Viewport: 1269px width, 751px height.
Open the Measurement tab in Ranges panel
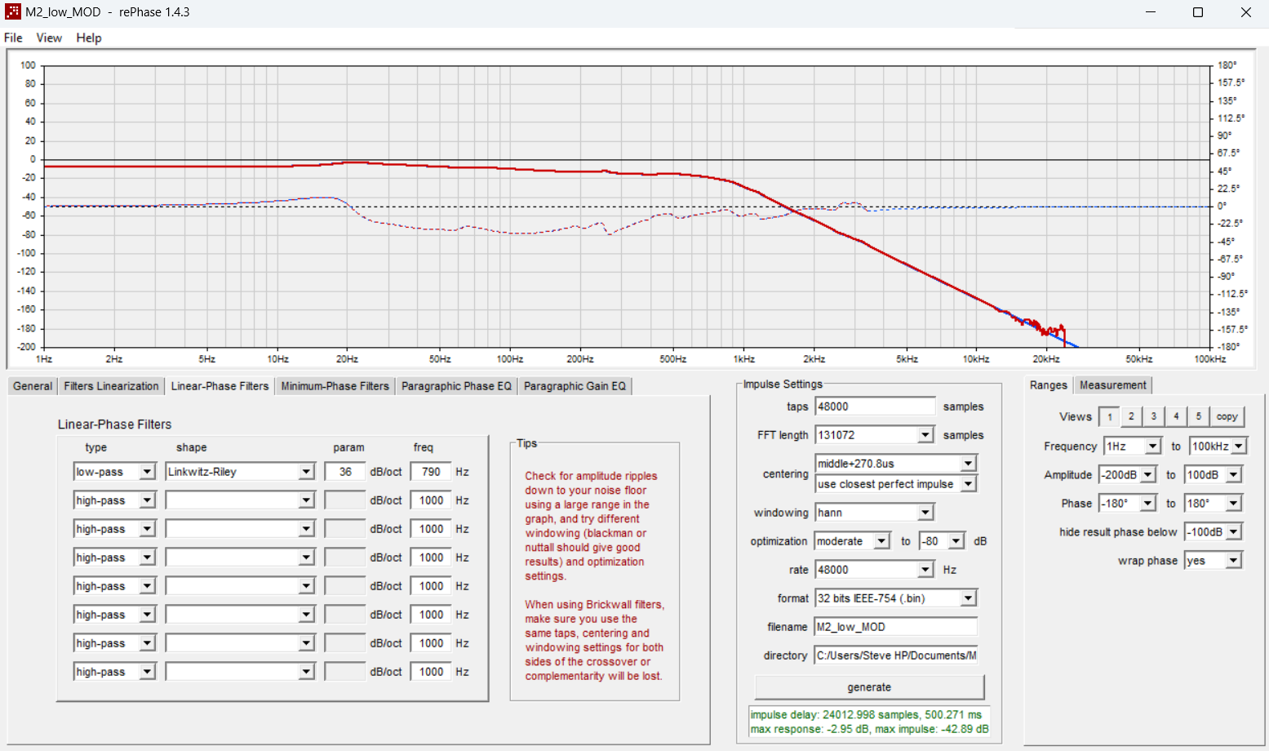point(1112,384)
